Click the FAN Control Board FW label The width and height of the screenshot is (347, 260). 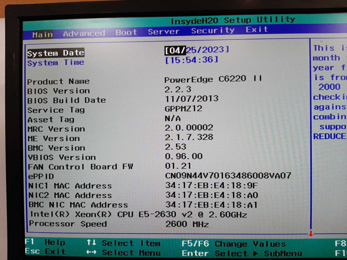tap(80, 167)
